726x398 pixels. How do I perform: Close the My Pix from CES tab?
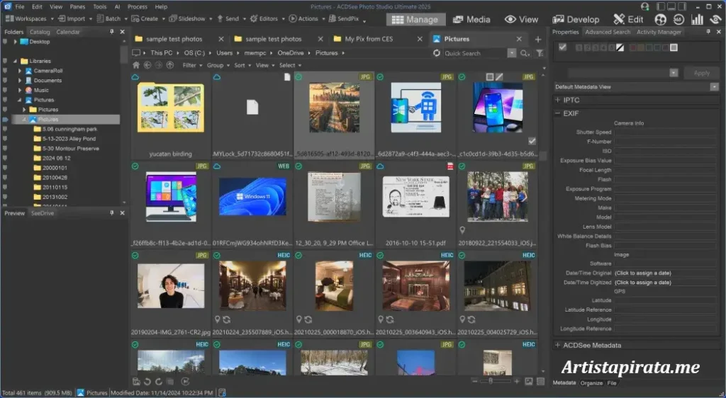click(420, 39)
